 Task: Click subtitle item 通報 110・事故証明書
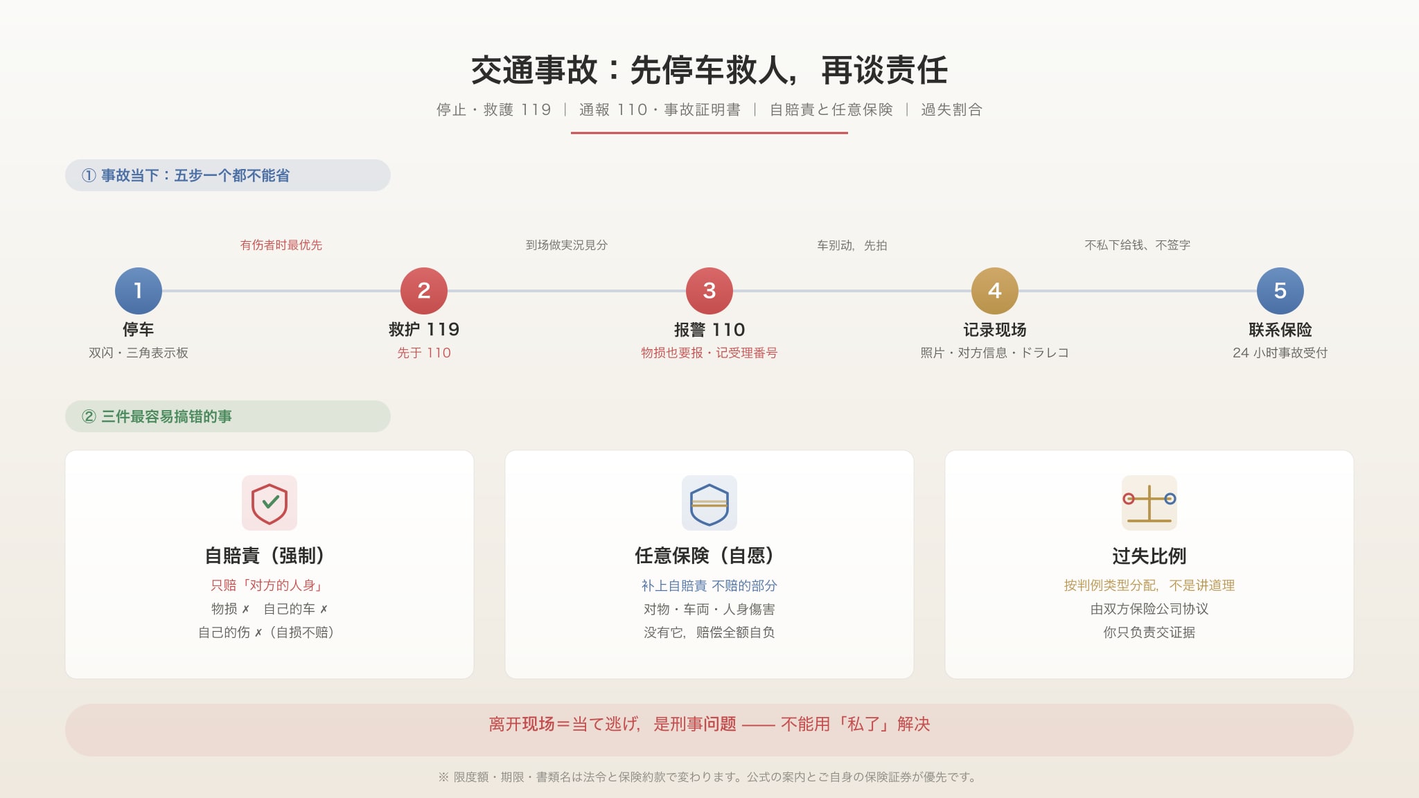point(660,109)
